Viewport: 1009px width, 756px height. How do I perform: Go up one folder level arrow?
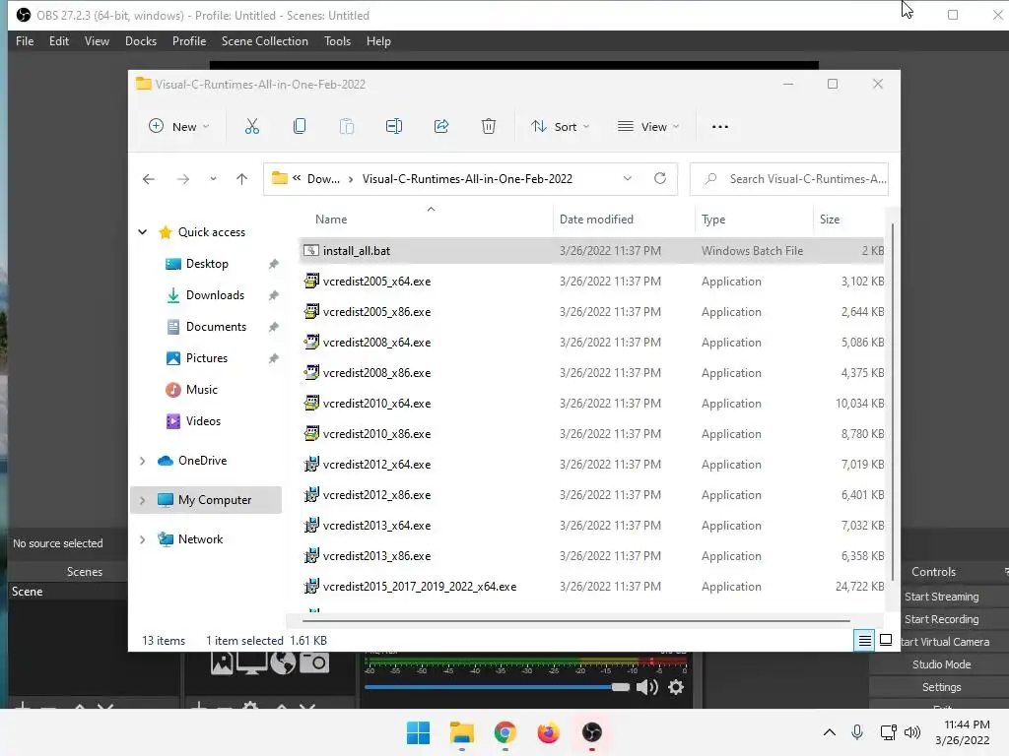(242, 179)
